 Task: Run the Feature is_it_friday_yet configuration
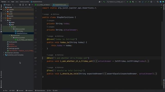(x=127, y=2)
